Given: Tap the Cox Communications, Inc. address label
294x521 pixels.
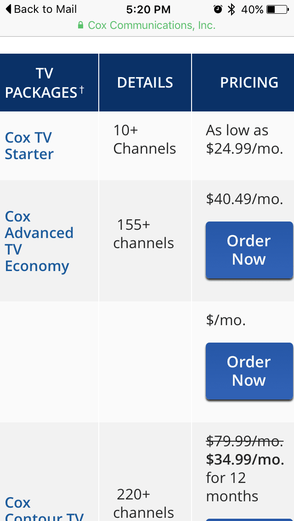Looking at the screenshot, I should click(152, 25).
